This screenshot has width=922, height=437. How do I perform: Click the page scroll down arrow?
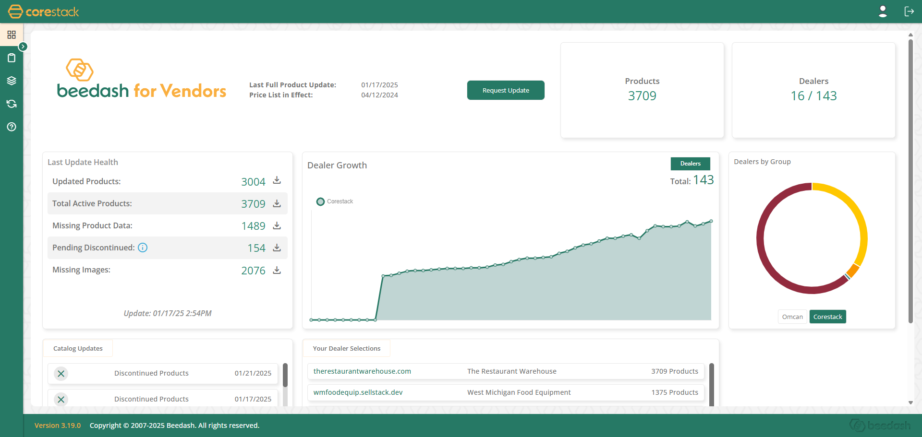click(x=910, y=403)
